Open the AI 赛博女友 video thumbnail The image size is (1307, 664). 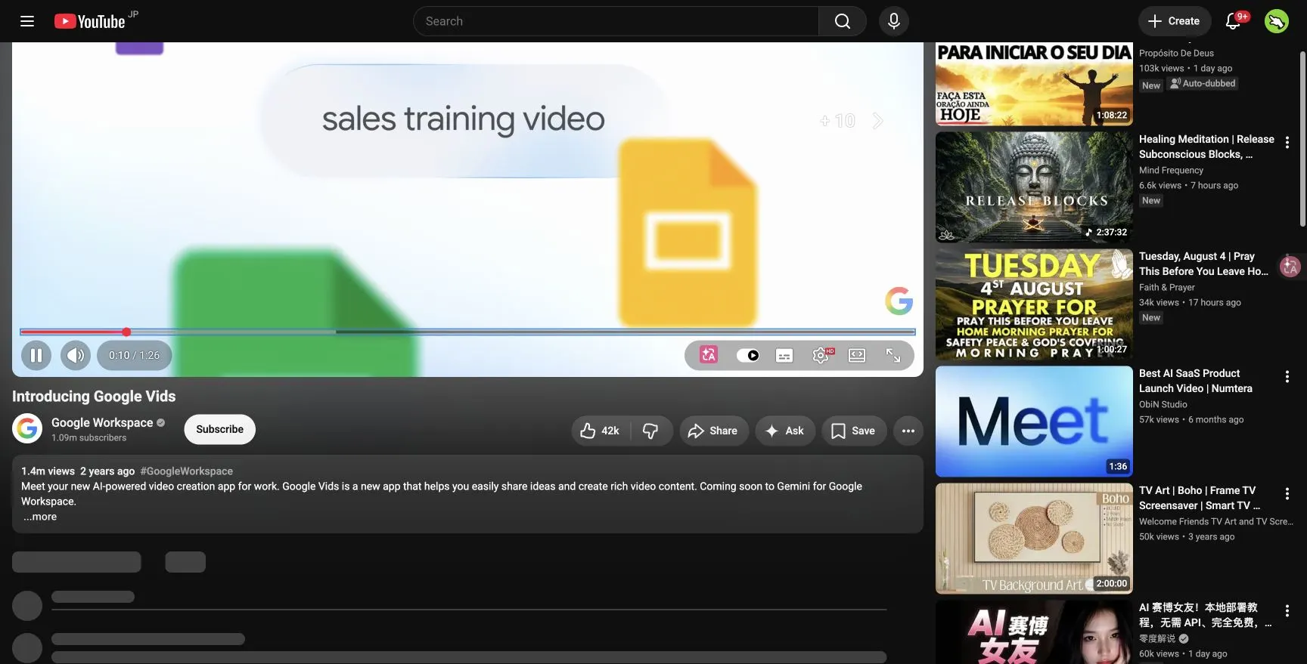(1034, 632)
